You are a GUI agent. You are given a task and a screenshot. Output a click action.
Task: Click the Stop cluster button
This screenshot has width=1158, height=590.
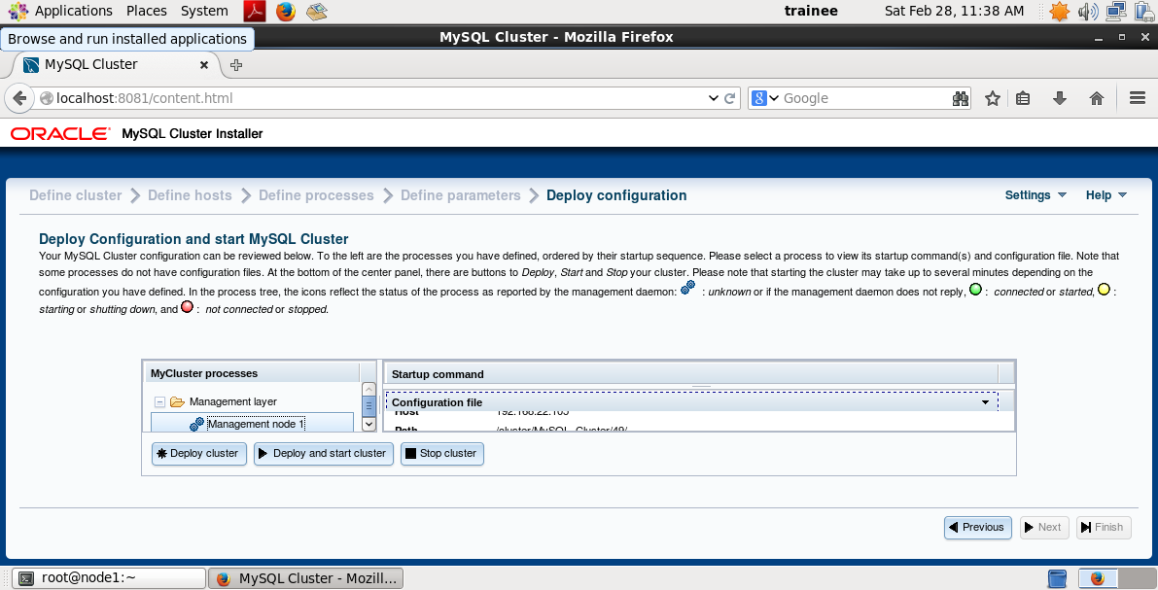[x=441, y=453]
